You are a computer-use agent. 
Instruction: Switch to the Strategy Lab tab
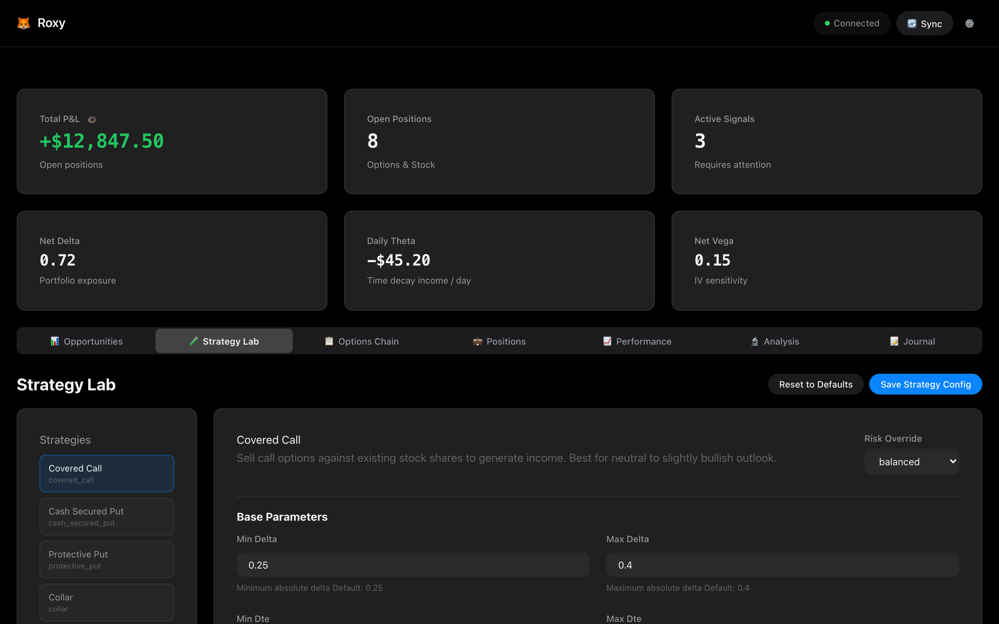coord(224,341)
